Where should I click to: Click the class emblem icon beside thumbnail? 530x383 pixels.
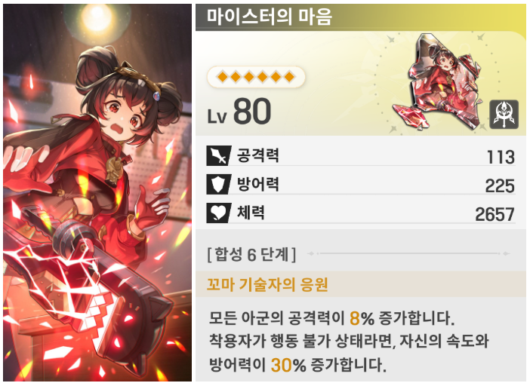(x=504, y=115)
